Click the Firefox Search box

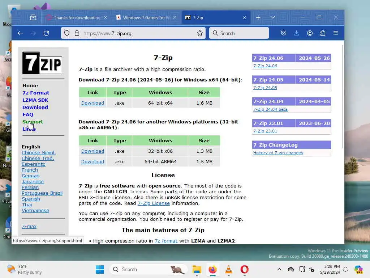(x=239, y=33)
